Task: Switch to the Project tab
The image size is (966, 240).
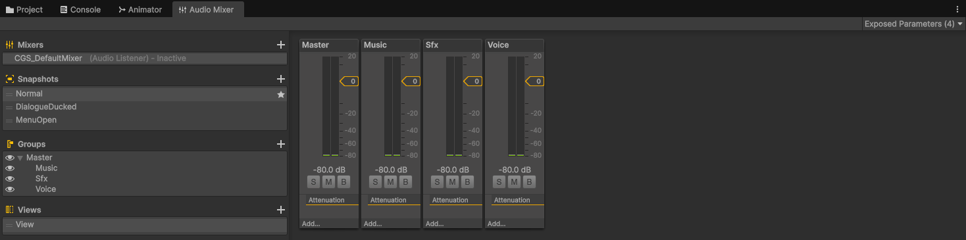Action: [24, 9]
